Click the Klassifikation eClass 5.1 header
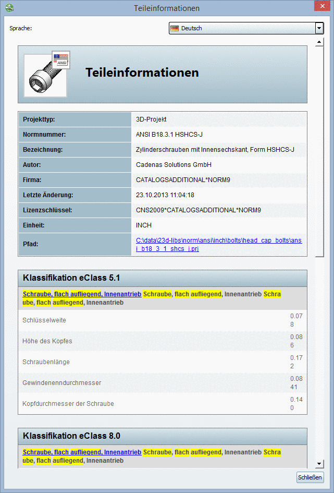The image size is (334, 493). [162, 278]
